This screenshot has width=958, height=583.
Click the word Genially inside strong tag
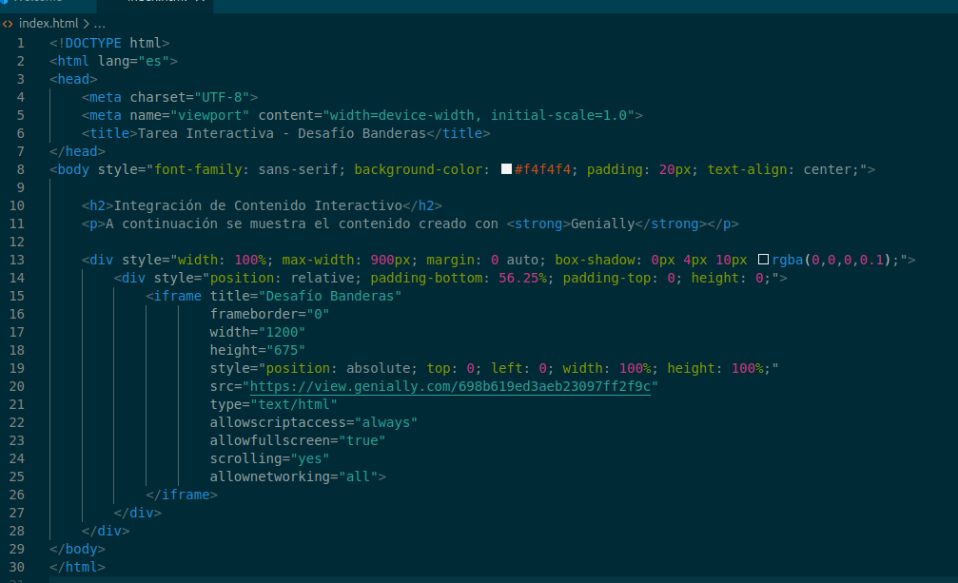pyautogui.click(x=601, y=223)
